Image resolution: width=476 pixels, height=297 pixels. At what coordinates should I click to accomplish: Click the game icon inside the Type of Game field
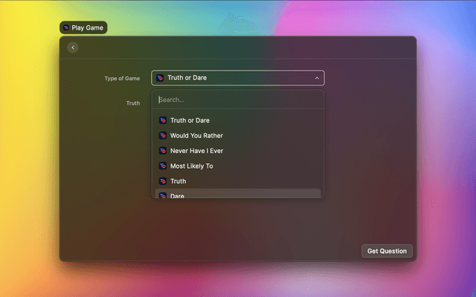click(160, 78)
